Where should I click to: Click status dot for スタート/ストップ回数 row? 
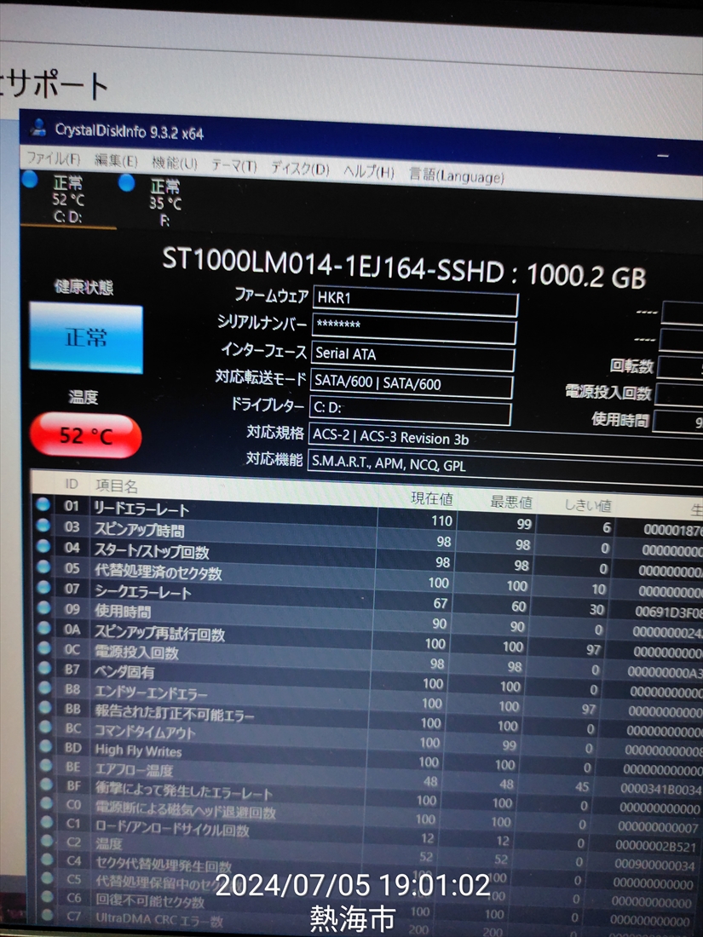coord(43,545)
